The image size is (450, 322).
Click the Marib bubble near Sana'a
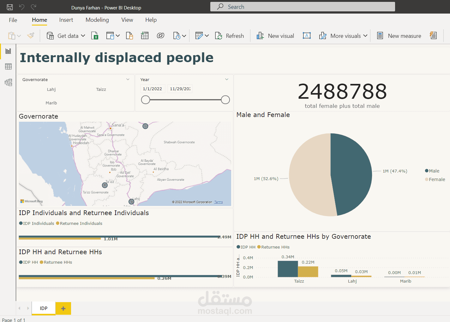click(x=145, y=126)
